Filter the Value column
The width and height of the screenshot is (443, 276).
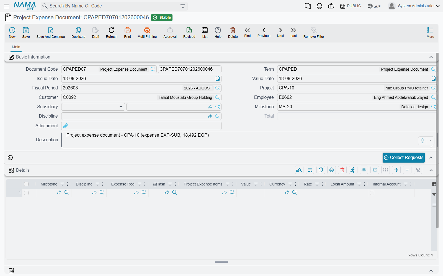coord(256,184)
